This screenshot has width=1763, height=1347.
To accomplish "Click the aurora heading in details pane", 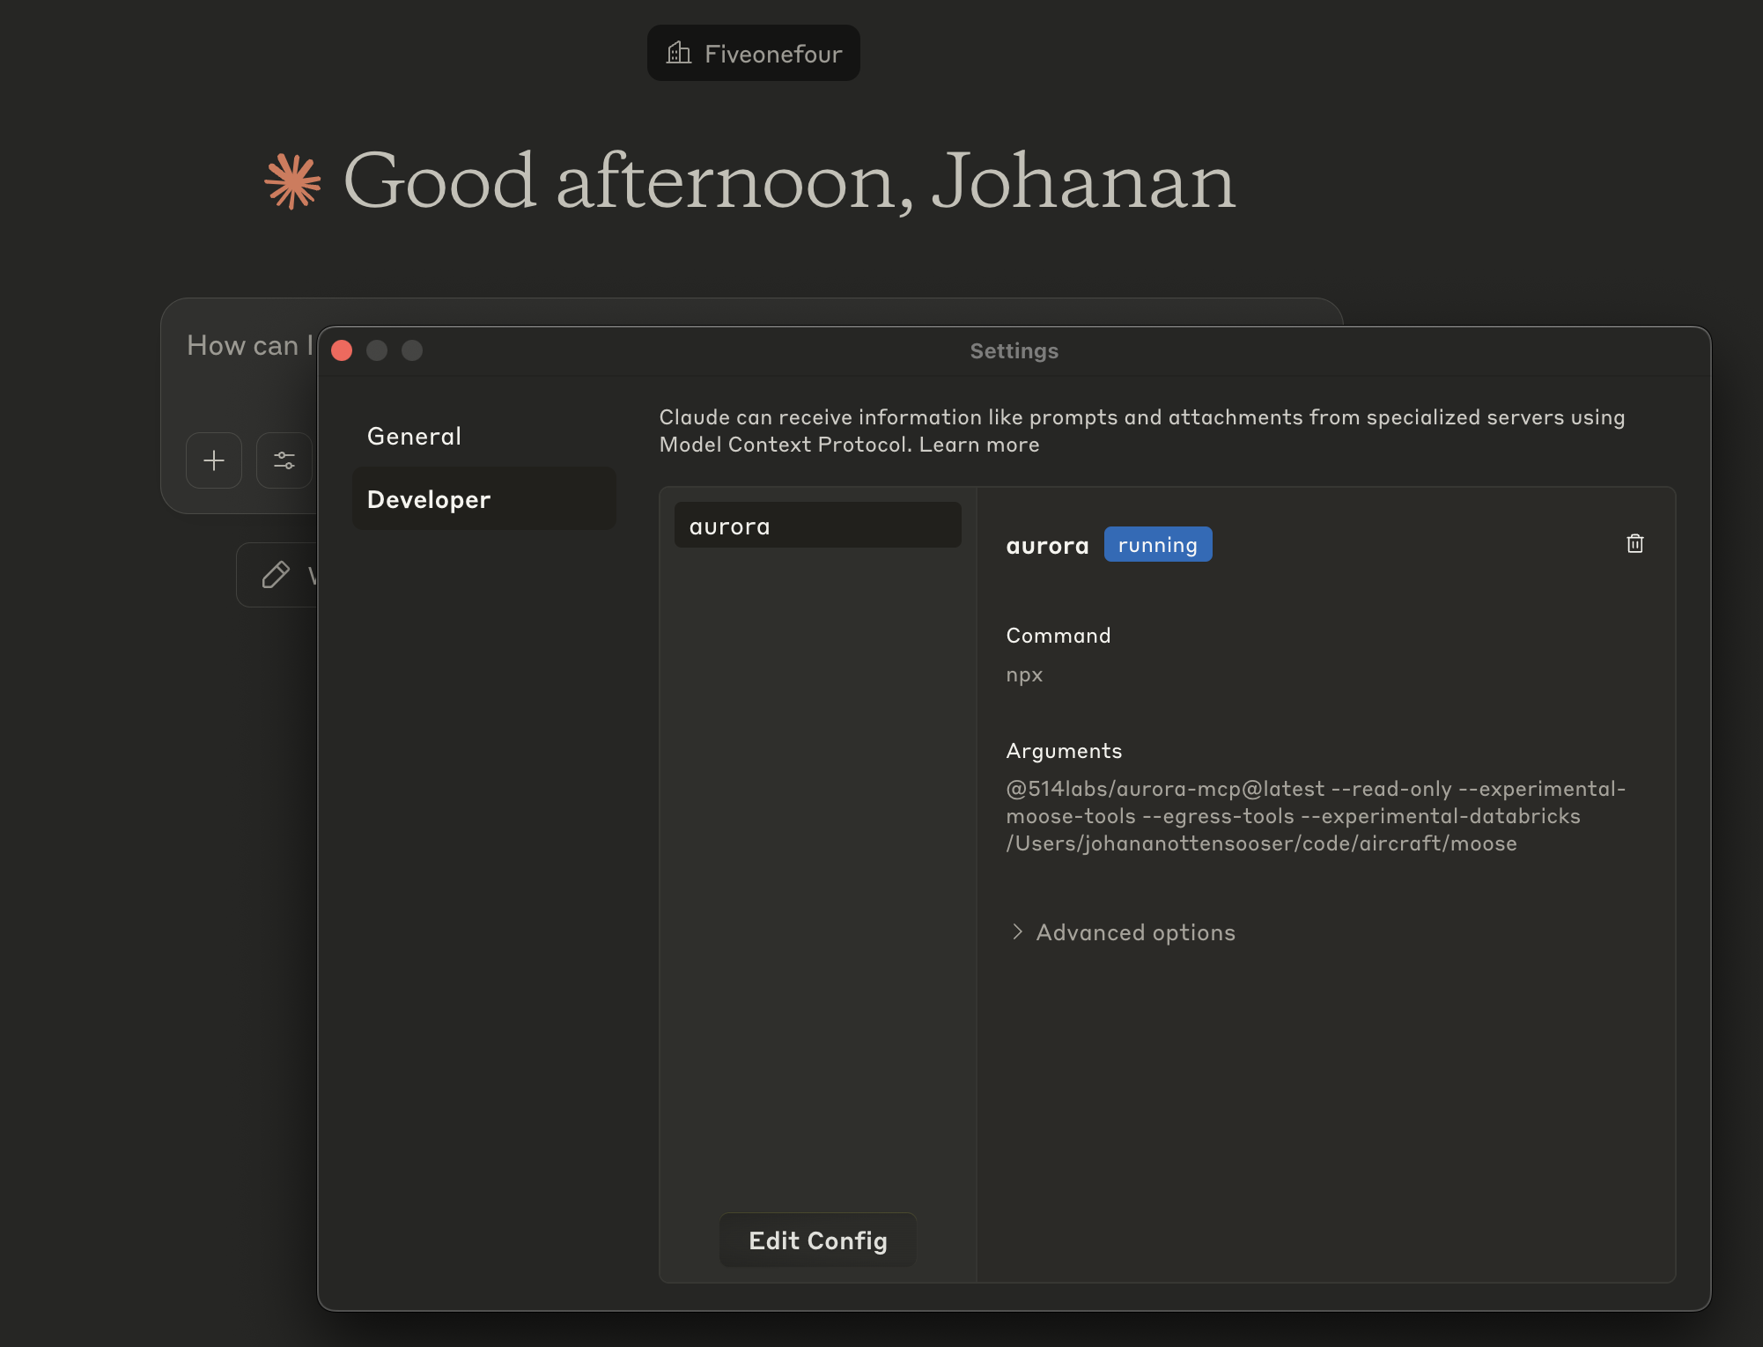I will (x=1047, y=546).
